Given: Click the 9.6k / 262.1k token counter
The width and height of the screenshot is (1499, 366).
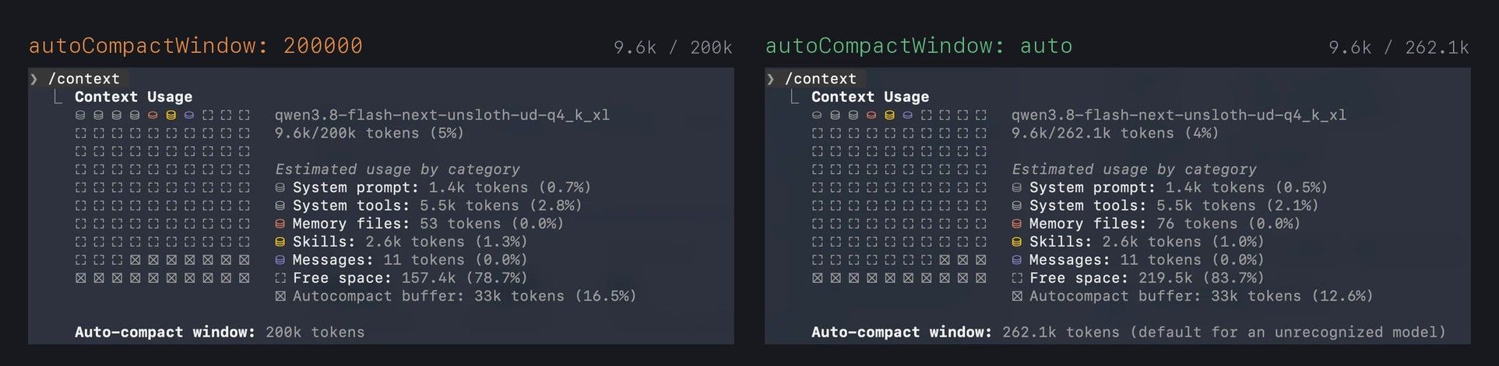Looking at the screenshot, I should (x=1399, y=47).
